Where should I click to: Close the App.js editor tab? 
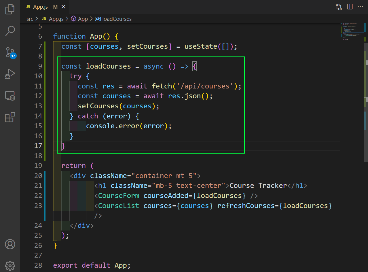[64, 7]
